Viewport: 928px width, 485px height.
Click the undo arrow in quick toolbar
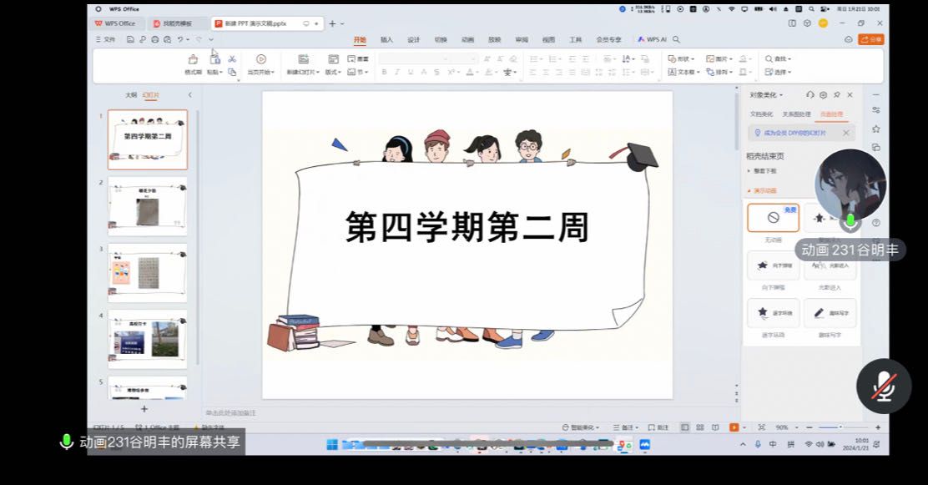tap(180, 39)
